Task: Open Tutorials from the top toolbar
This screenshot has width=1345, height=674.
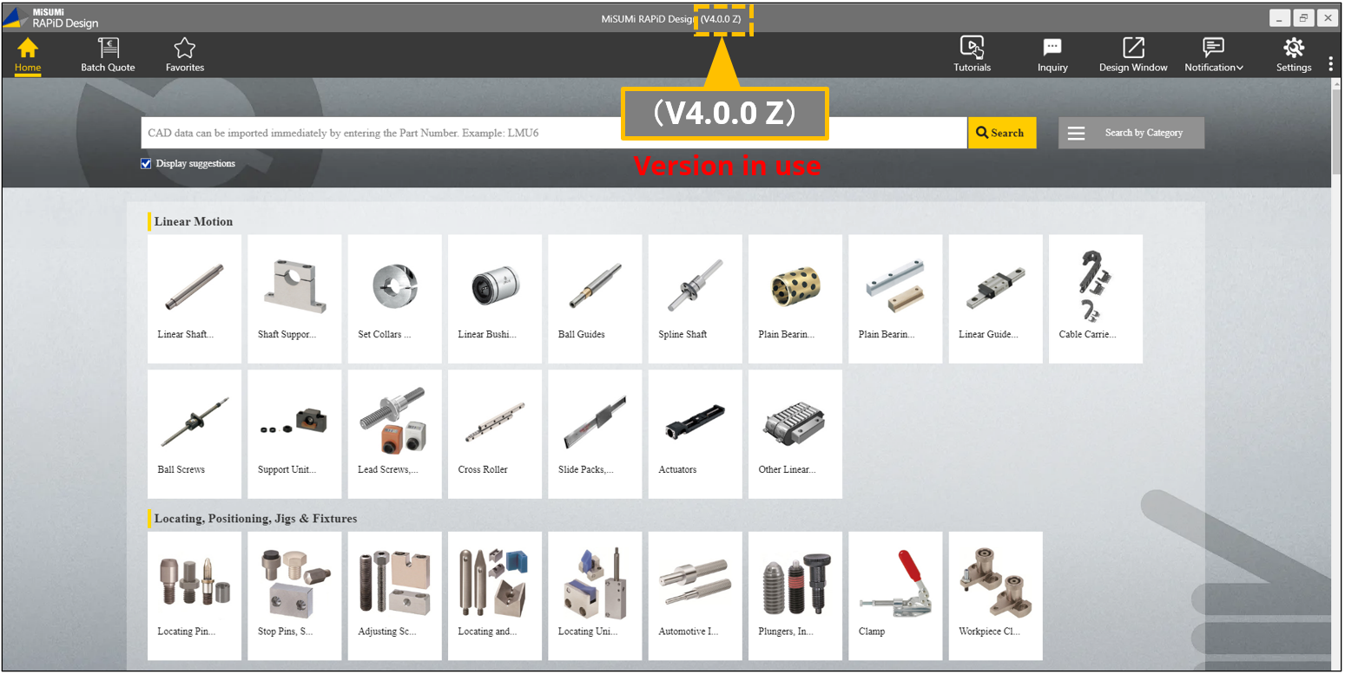Action: 972,55
